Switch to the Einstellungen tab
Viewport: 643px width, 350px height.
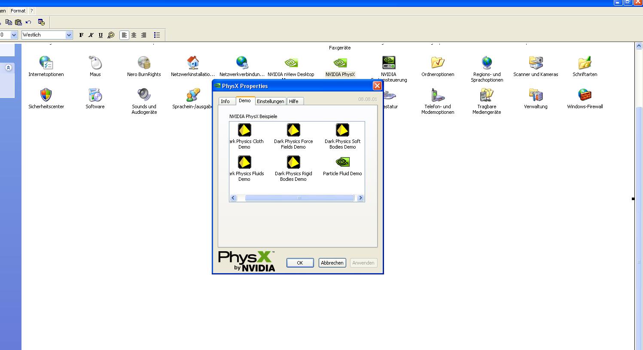click(x=271, y=101)
